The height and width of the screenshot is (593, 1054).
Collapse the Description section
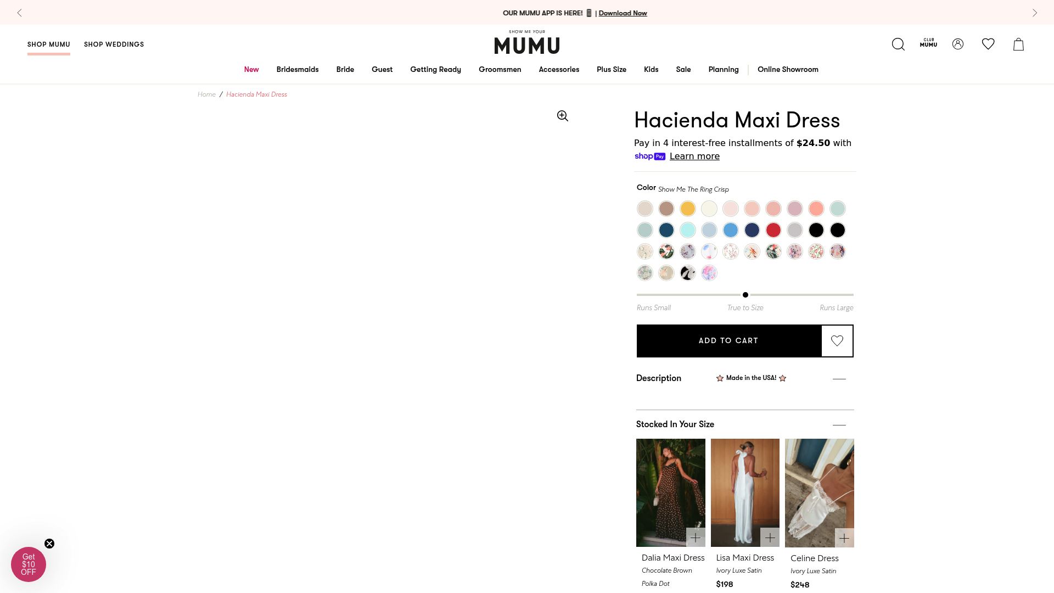tap(839, 379)
